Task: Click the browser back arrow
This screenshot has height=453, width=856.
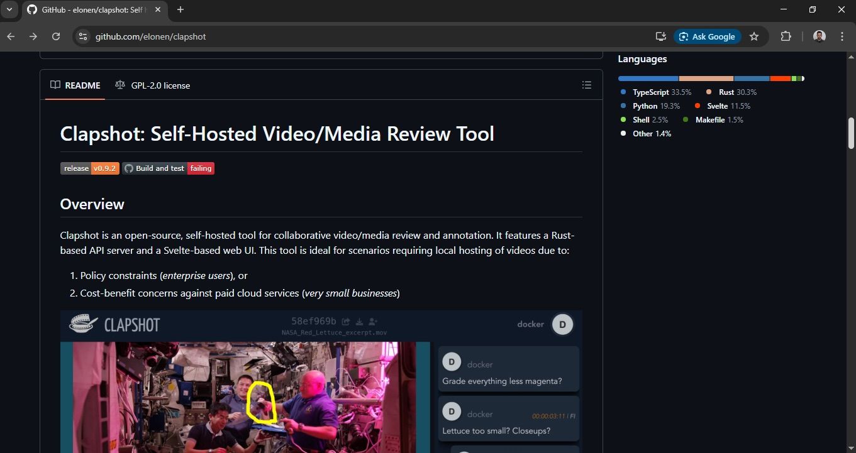Action: 11,36
